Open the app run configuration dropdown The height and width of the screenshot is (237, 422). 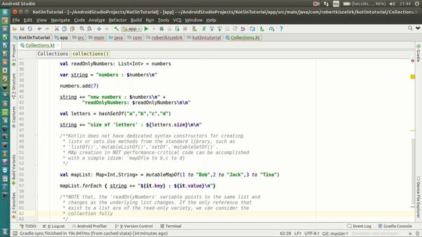pyautogui.click(x=132, y=29)
